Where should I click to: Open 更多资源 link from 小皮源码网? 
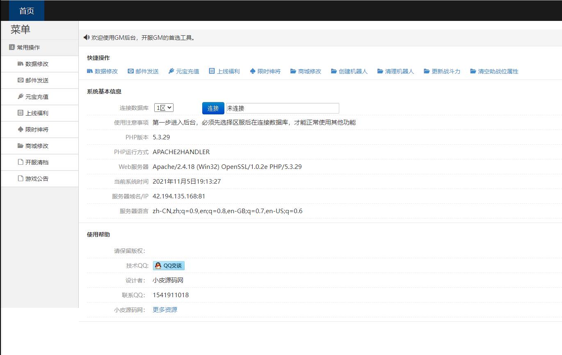coord(165,310)
